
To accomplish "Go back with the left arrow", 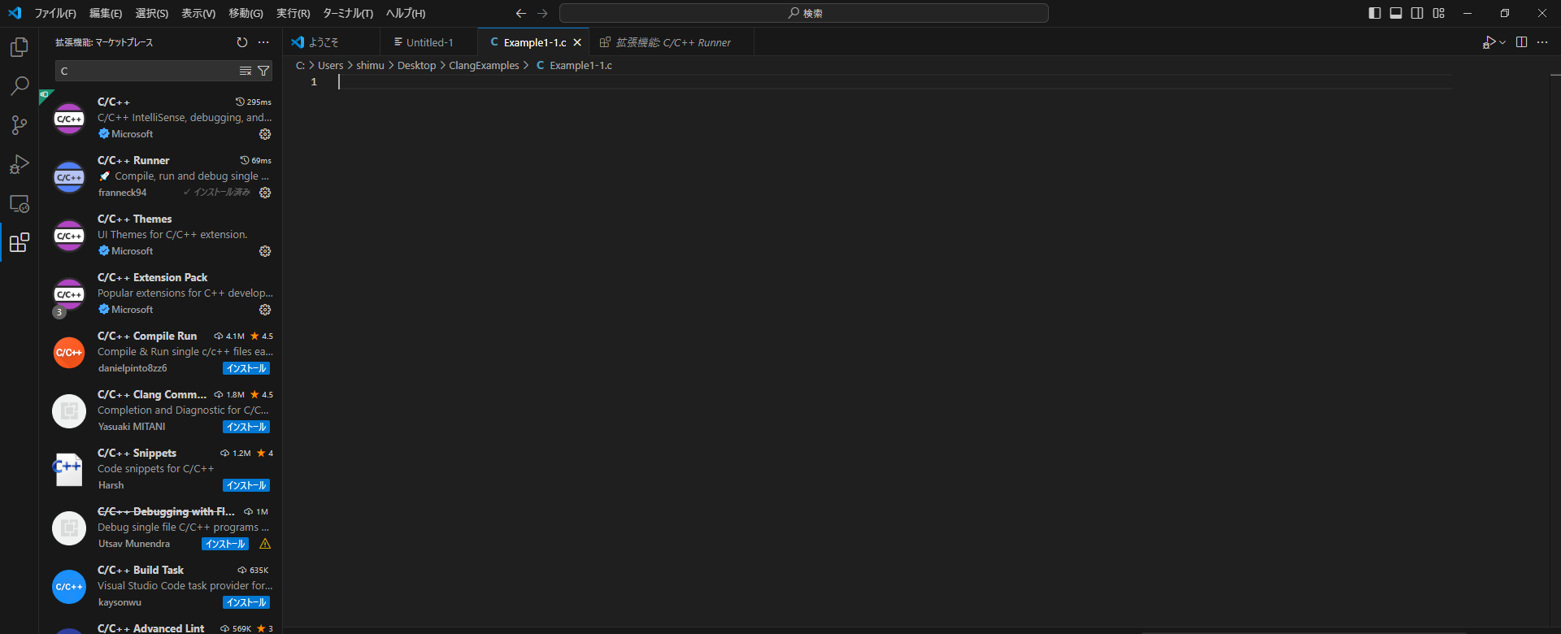I will (521, 13).
